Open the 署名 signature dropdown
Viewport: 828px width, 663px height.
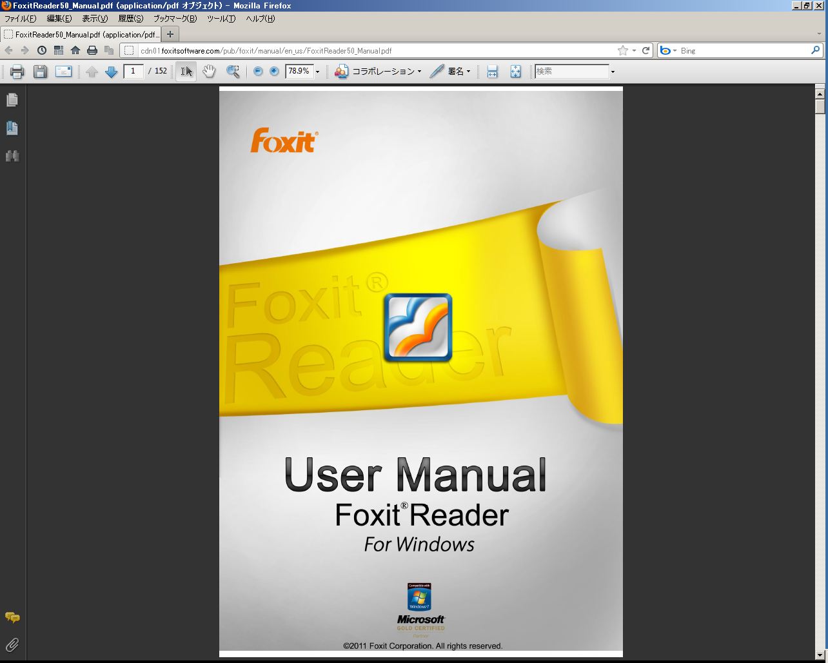coord(450,72)
